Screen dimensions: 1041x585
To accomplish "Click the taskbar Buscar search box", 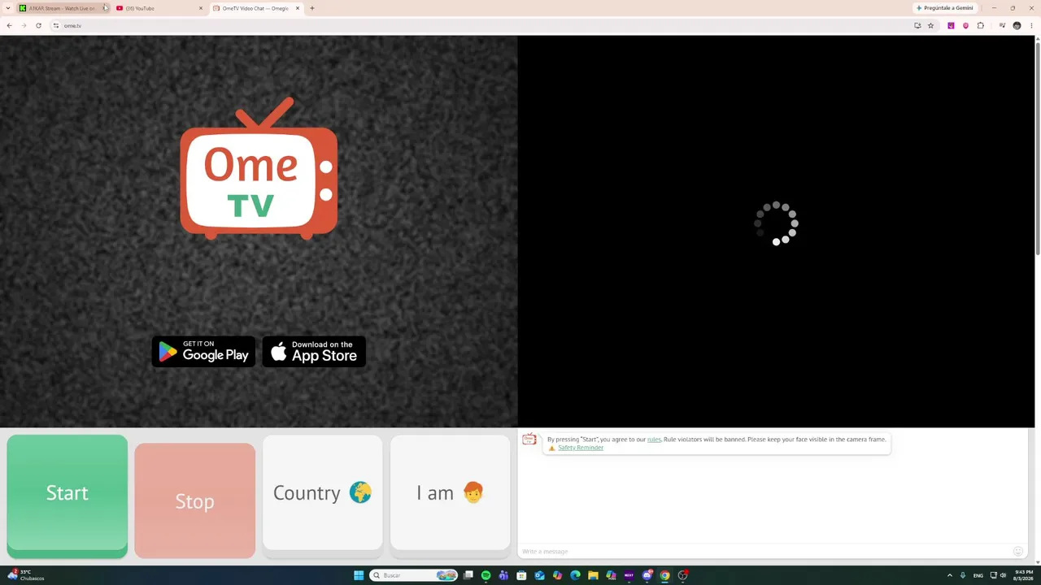I will point(414,575).
